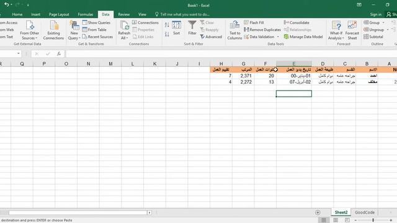
Task: Click the date cell reading 01 … 00
Action: [x=293, y=76]
